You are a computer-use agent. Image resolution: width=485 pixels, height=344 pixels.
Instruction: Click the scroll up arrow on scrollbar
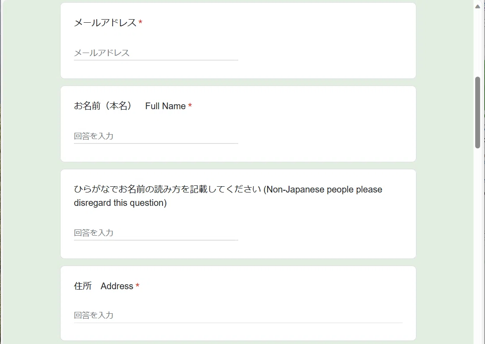477,7
